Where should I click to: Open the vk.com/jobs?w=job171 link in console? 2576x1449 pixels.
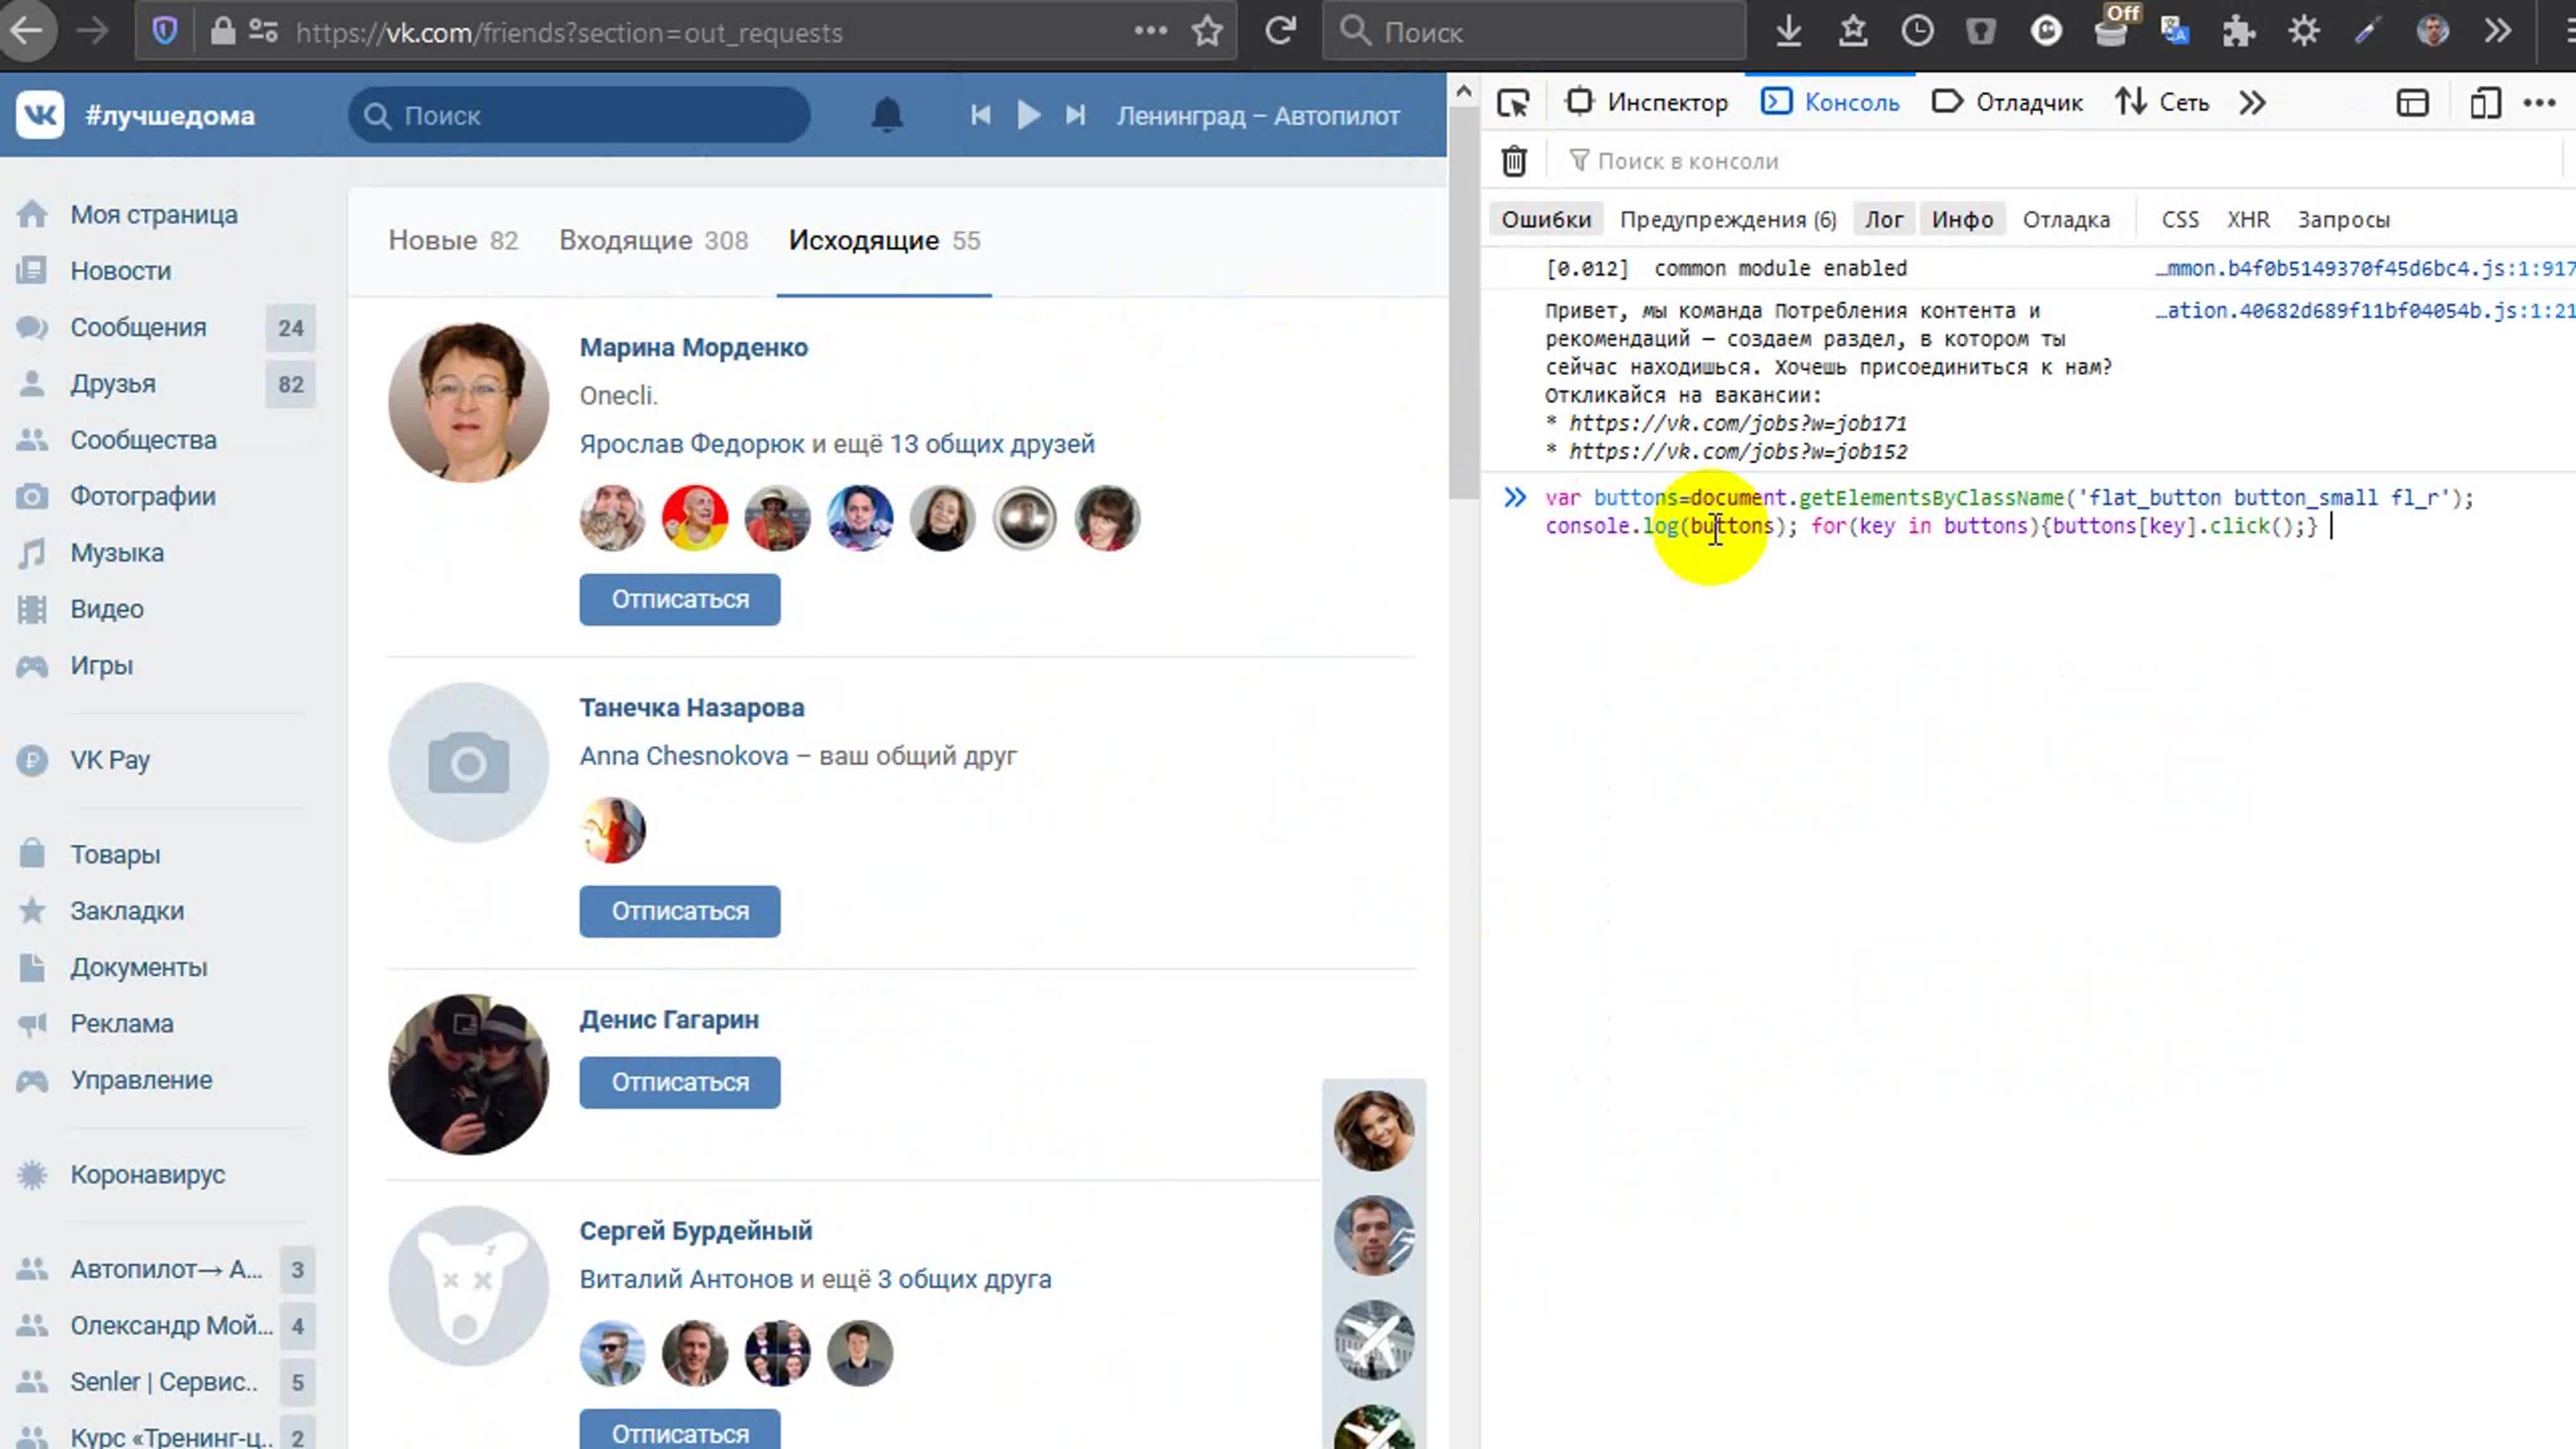click(x=1738, y=423)
